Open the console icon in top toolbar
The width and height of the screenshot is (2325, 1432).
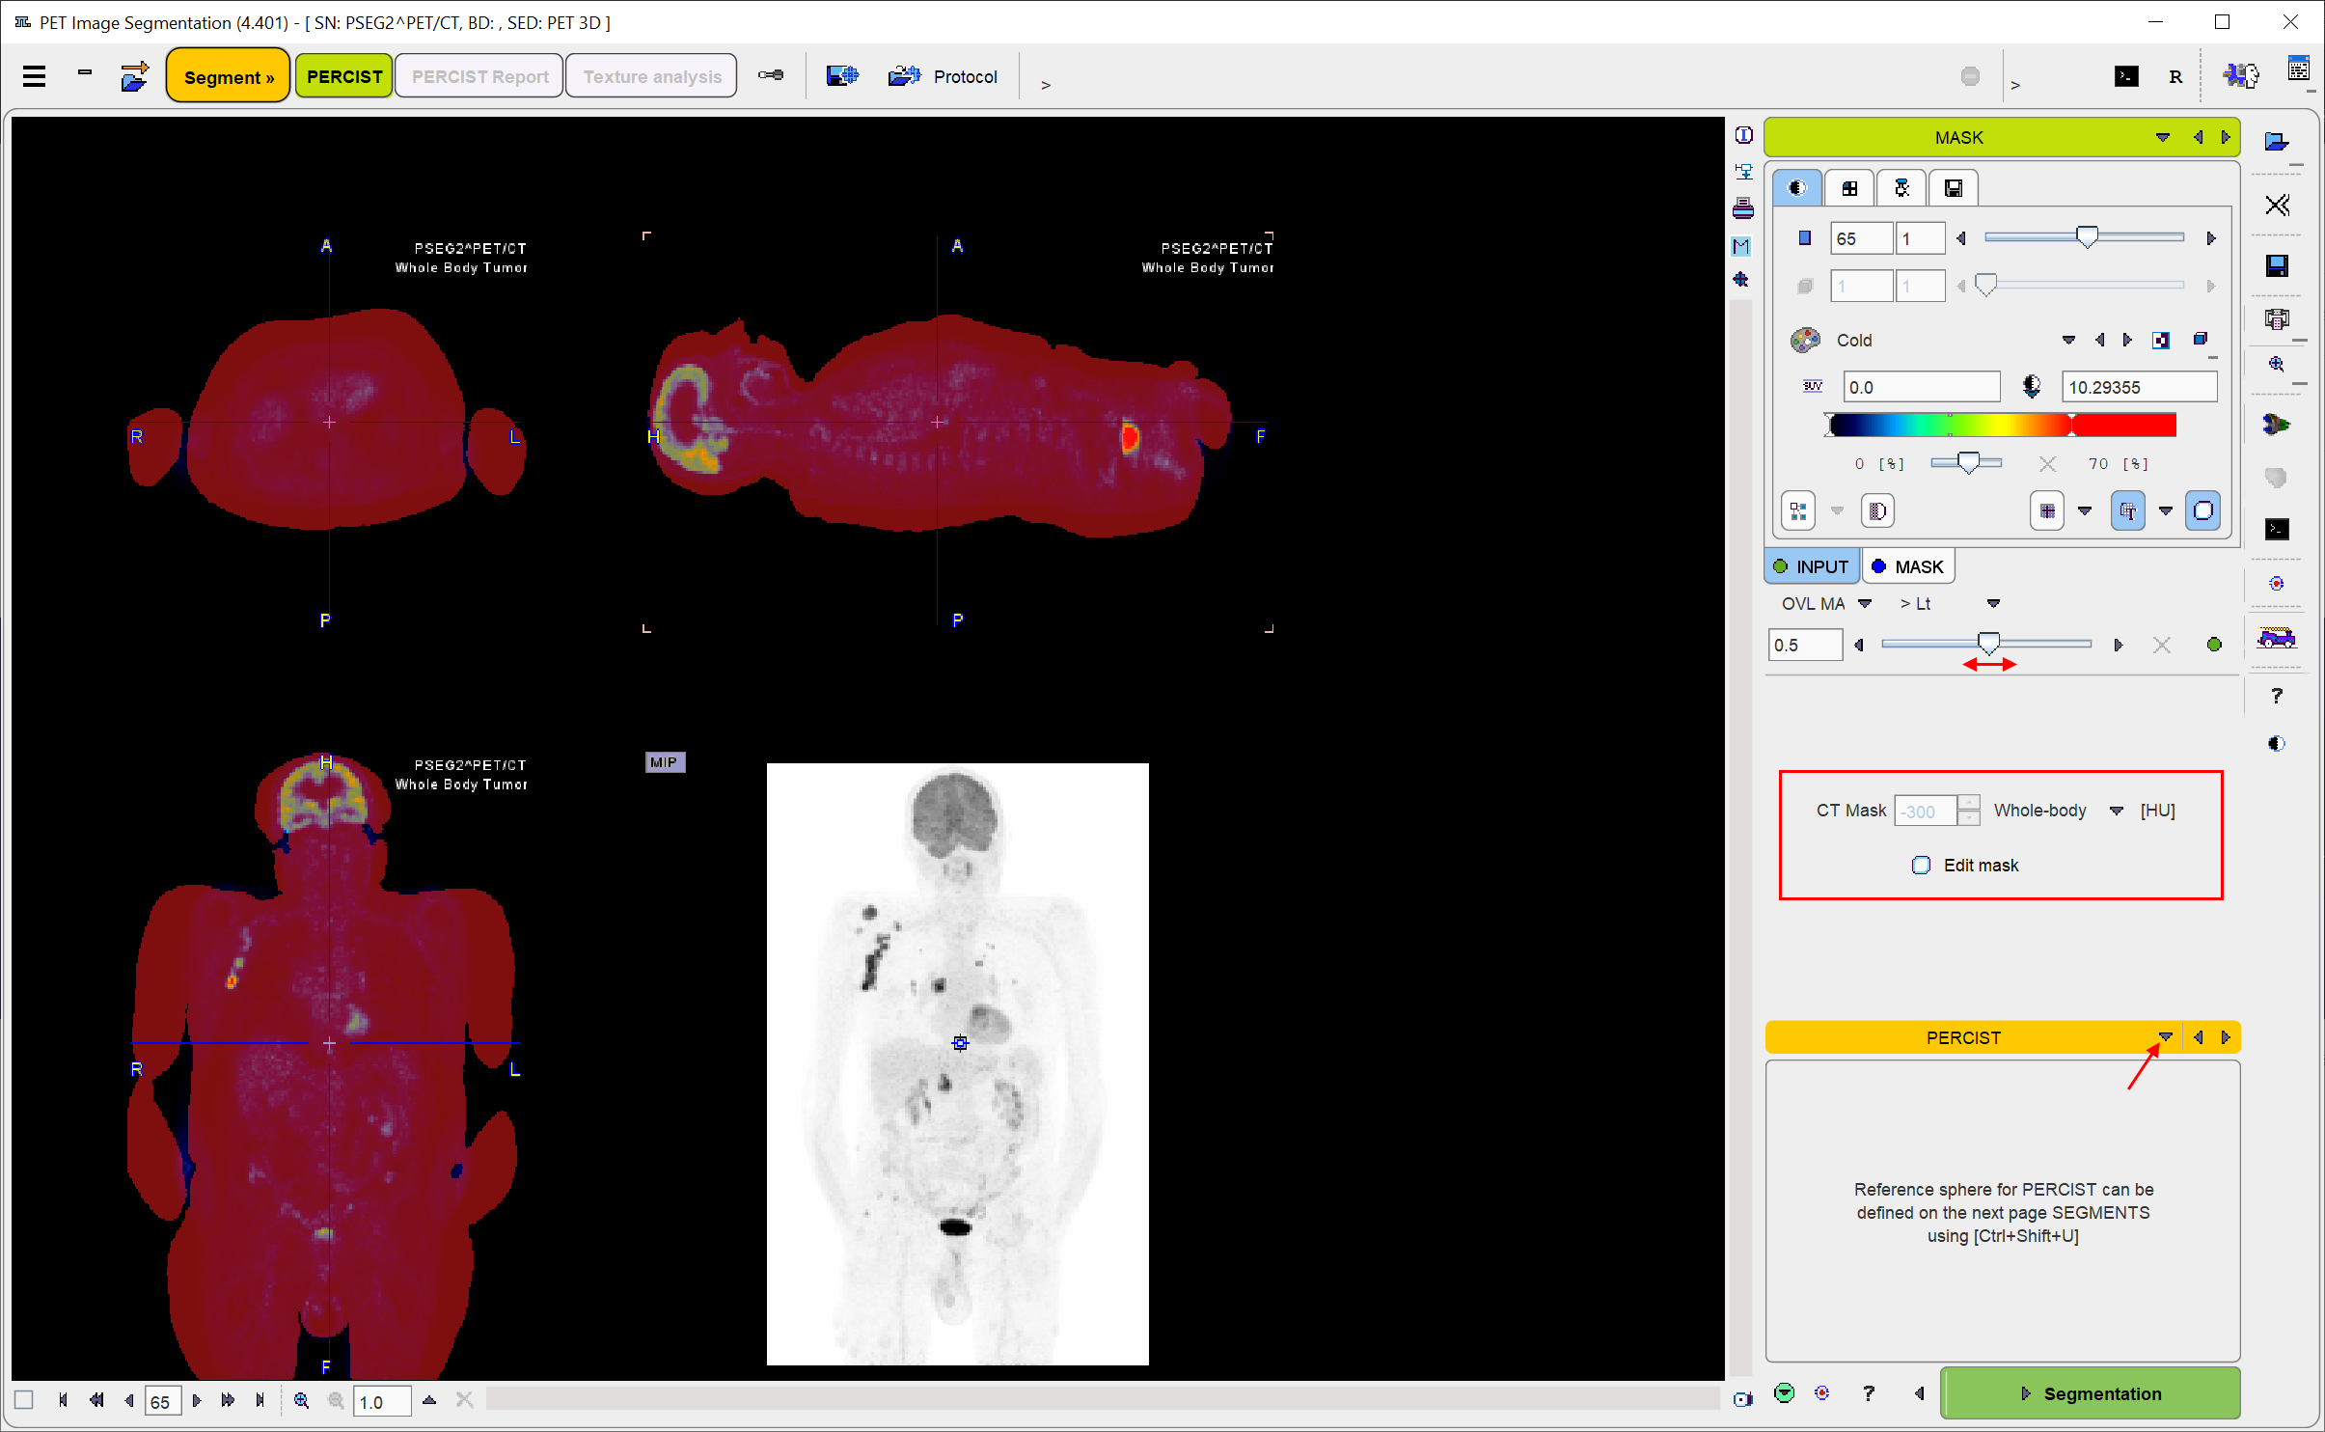(2126, 76)
